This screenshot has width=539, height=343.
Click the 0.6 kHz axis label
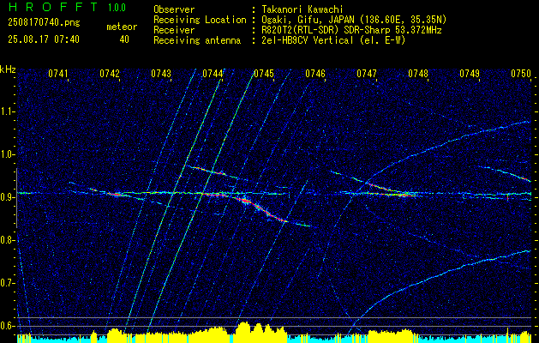pyautogui.click(x=8, y=326)
